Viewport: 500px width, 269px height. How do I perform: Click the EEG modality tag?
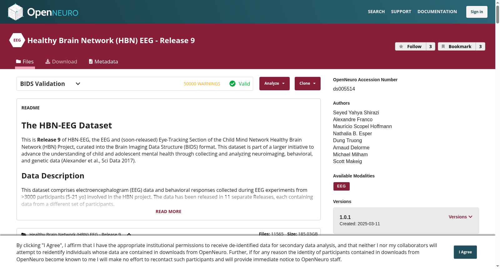(341, 186)
